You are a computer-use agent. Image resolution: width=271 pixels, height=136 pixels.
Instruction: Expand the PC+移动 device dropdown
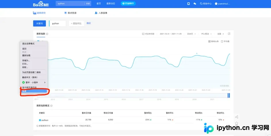(x=206, y=34)
